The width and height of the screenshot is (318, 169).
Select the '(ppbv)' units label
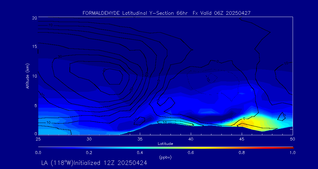tap(165, 158)
